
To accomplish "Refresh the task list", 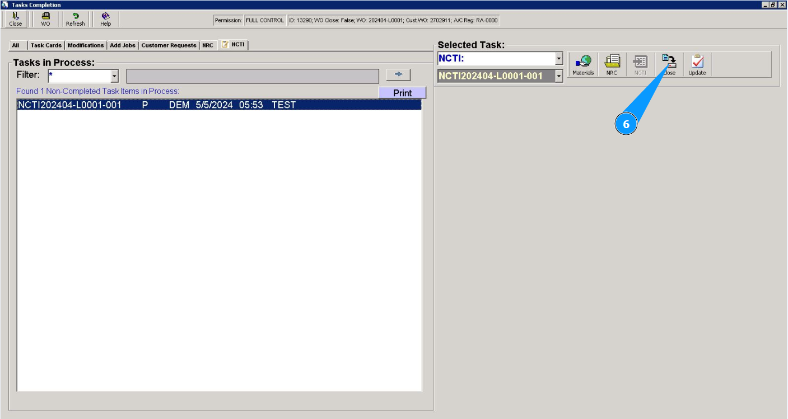I will (75, 20).
